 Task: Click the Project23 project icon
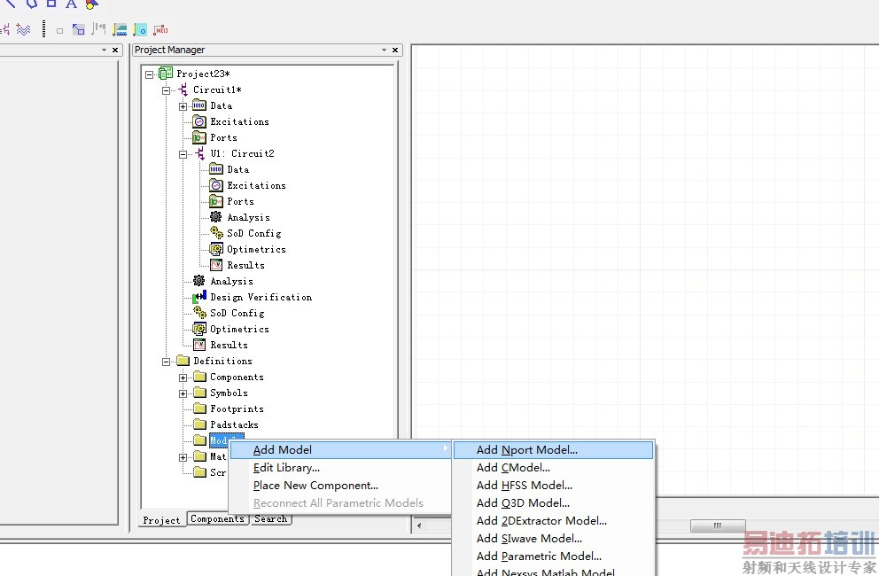166,73
